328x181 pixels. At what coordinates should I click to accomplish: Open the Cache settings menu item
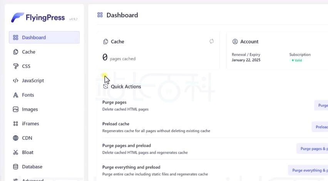click(x=28, y=52)
